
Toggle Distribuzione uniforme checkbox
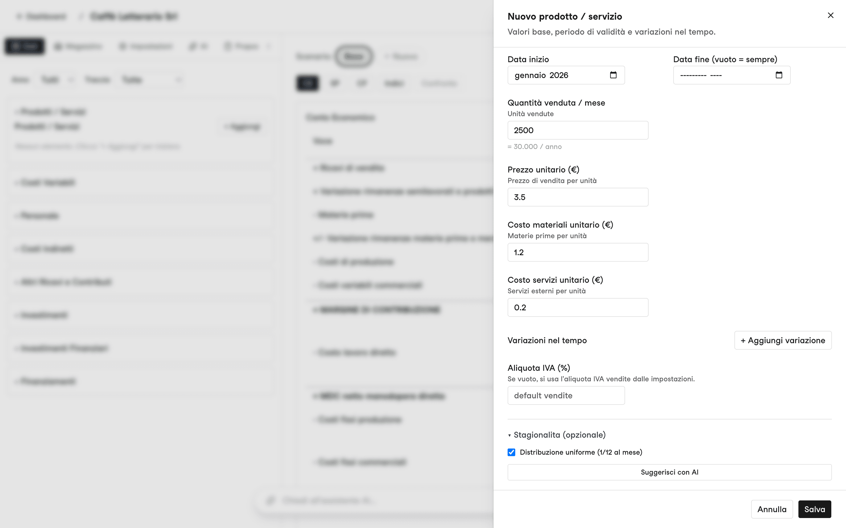coord(511,452)
